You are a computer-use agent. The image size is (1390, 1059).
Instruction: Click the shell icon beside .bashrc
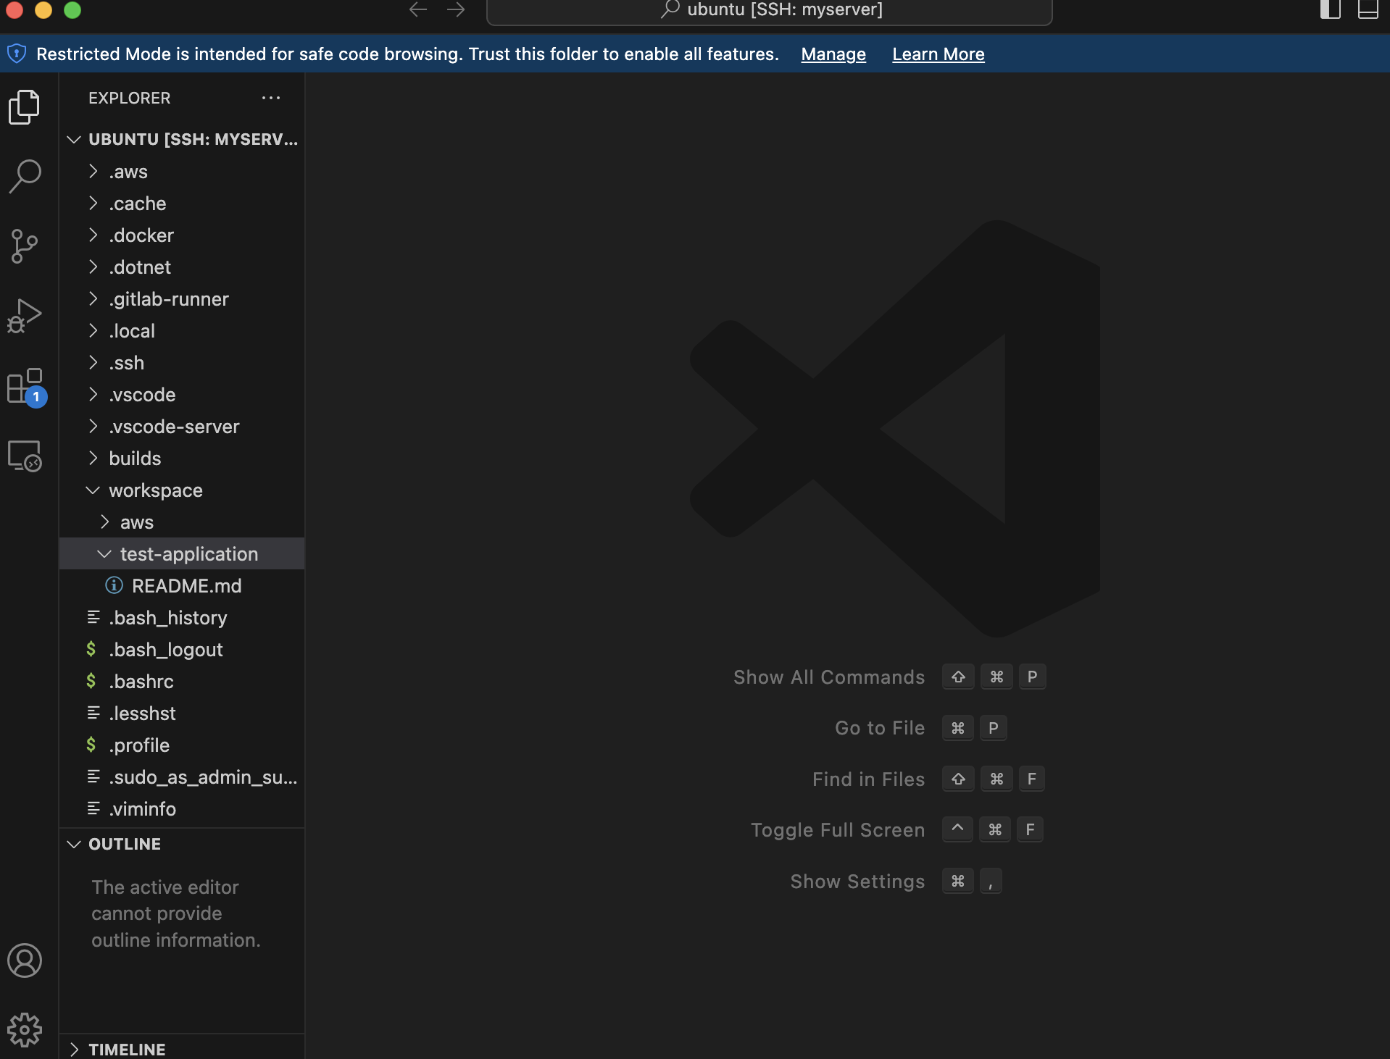click(x=91, y=681)
